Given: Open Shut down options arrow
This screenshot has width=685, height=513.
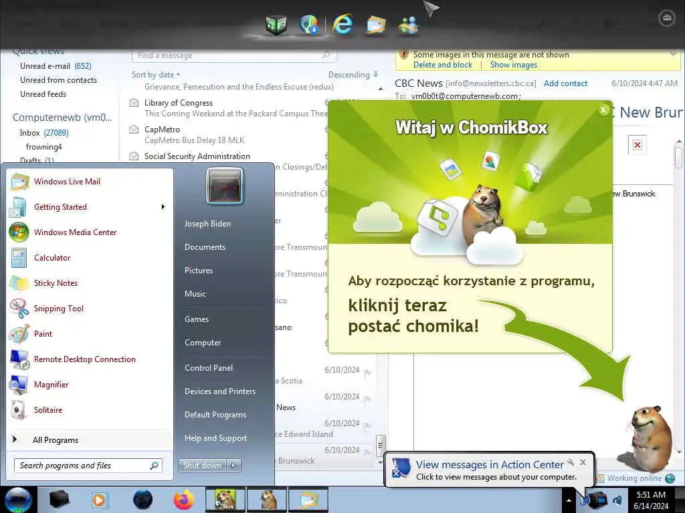Looking at the screenshot, I should click(233, 466).
